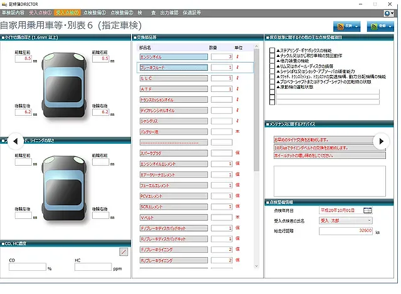Select the バッテリー液 part row
Viewport: 401px width, 294px height.
[x=172, y=131]
